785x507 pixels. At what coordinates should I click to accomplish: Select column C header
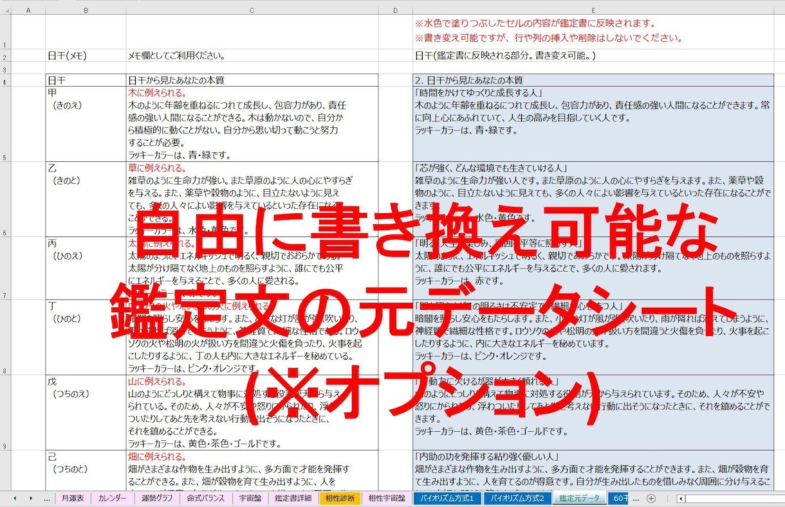point(252,11)
